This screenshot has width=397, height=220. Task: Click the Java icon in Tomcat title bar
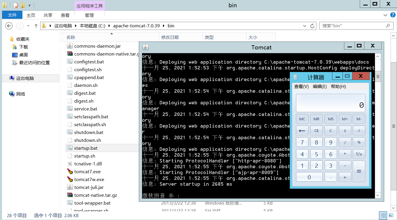(x=145, y=47)
